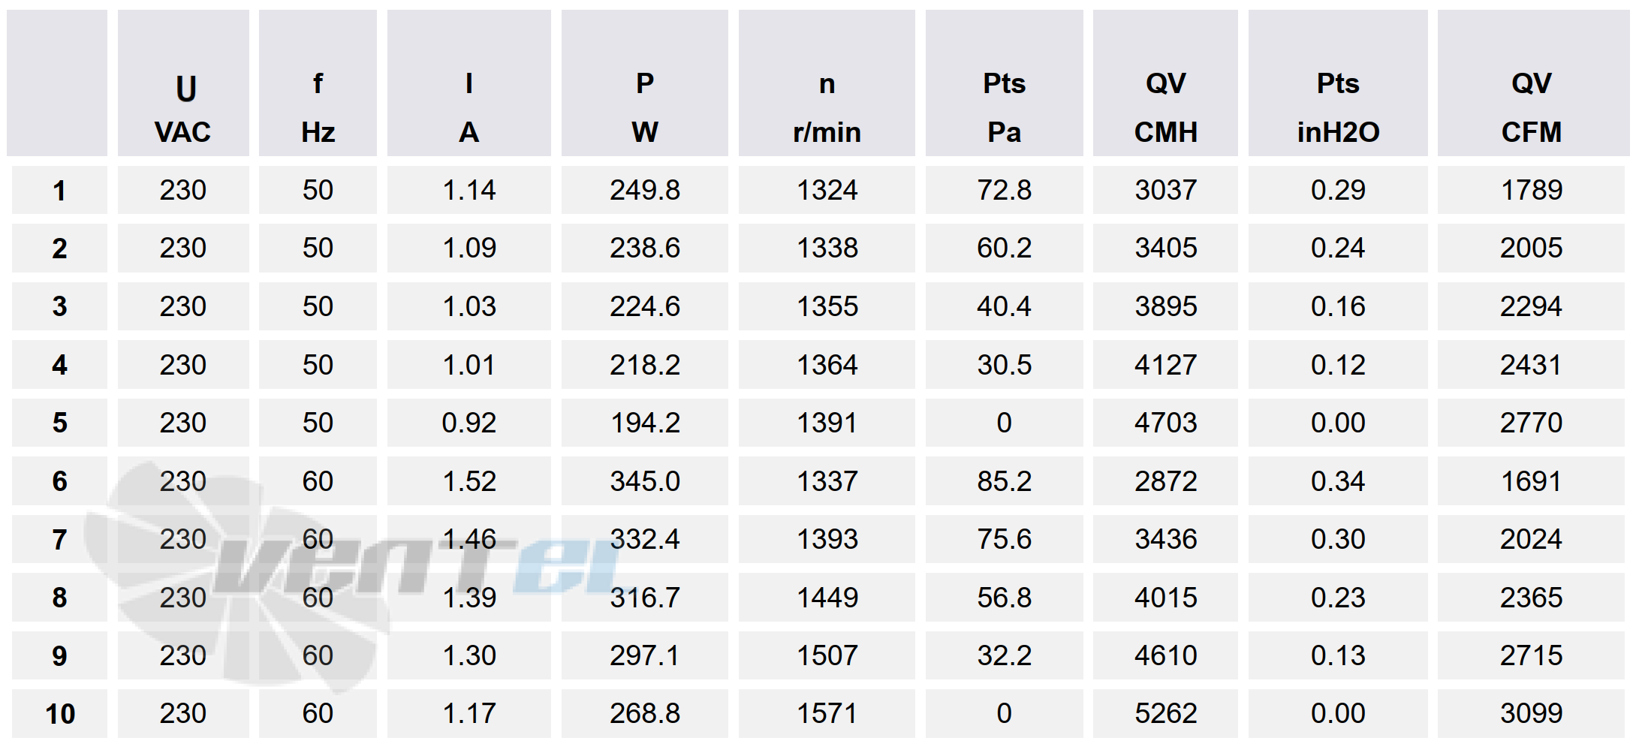
Task: Click the 72.8 Pa pressure cell
Action: click(1004, 191)
